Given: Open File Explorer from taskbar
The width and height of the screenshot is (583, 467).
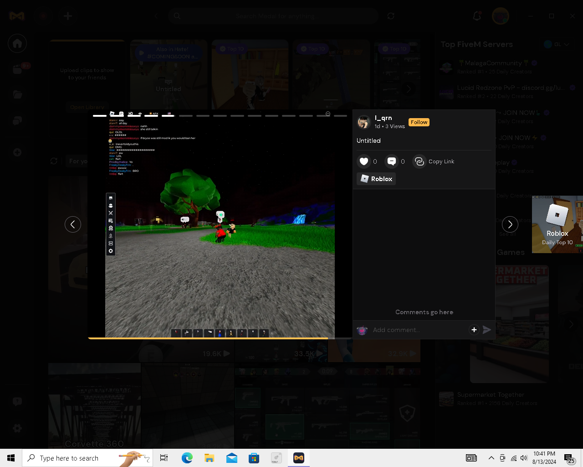Looking at the screenshot, I should 209,458.
